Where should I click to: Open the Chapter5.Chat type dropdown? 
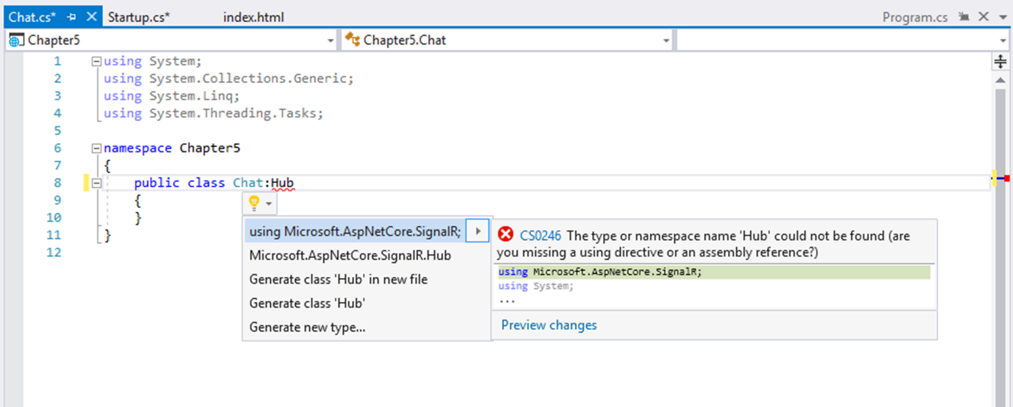pos(666,40)
